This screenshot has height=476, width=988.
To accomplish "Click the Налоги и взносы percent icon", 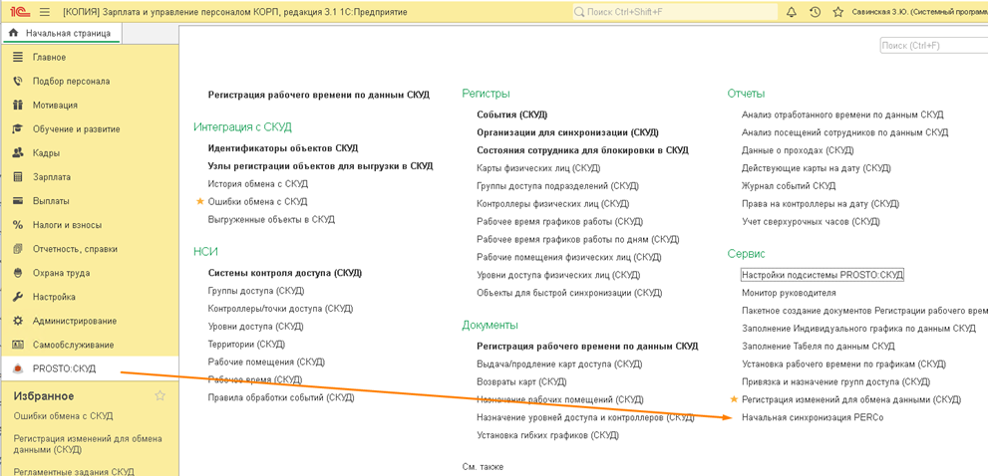I will 18,225.
